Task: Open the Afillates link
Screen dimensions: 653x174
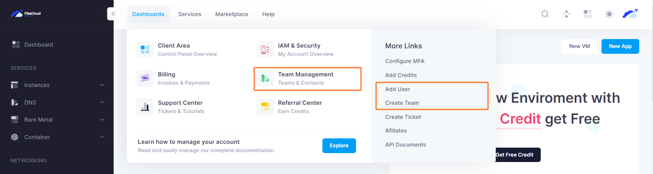Action: 396,130
